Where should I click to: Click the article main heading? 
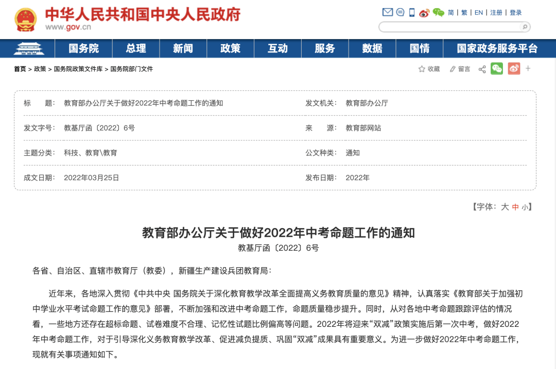pyautogui.click(x=279, y=233)
